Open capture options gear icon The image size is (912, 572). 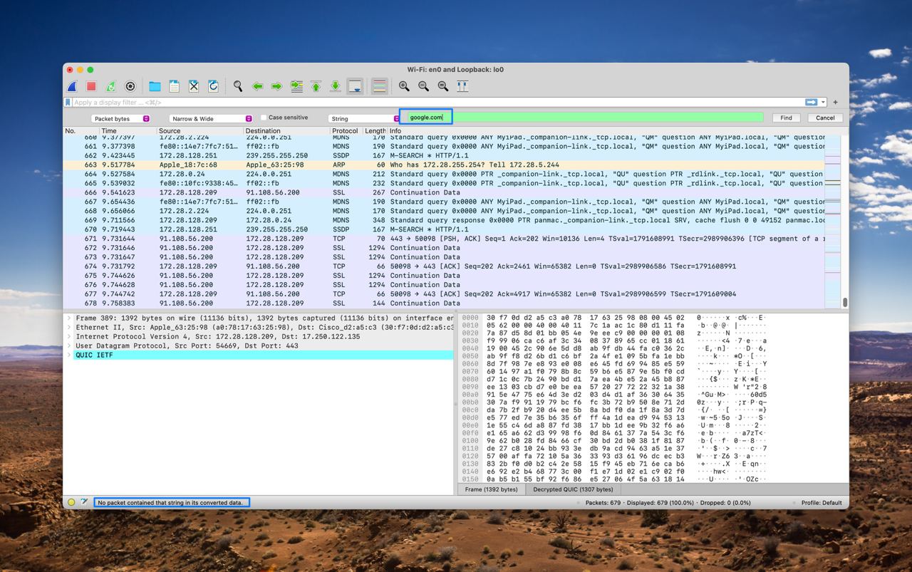click(130, 86)
